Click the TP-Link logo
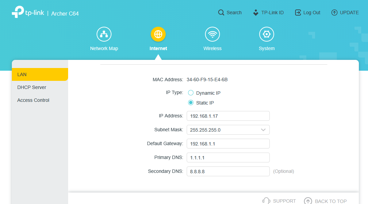Viewport: 368px width, 204px height. click(28, 12)
